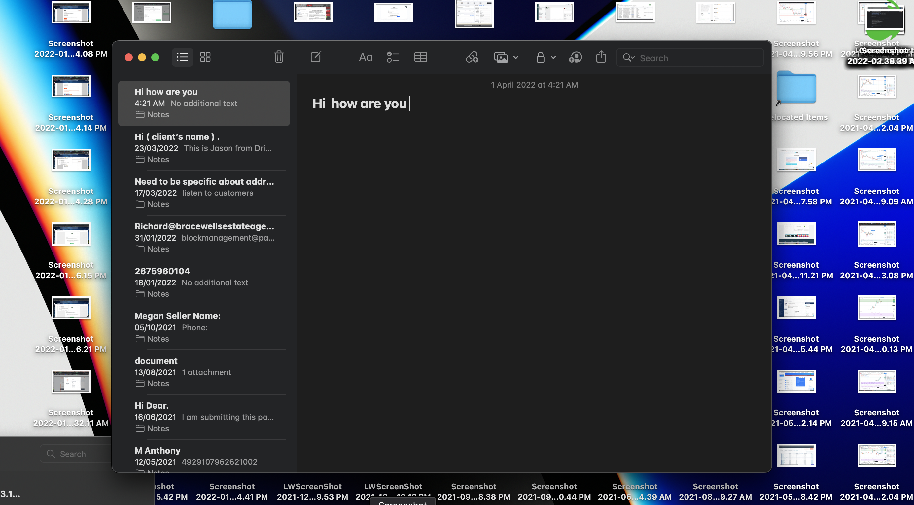Image resolution: width=914 pixels, height=505 pixels.
Task: Select the Screenshot 2022-01...4.14 PM desktop thumbnail
Action: [x=71, y=86]
